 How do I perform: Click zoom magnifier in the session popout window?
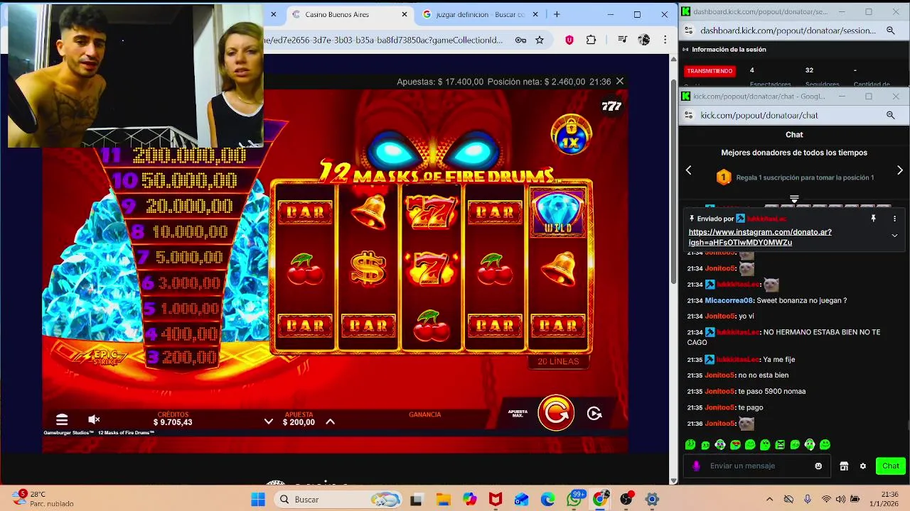(890, 31)
